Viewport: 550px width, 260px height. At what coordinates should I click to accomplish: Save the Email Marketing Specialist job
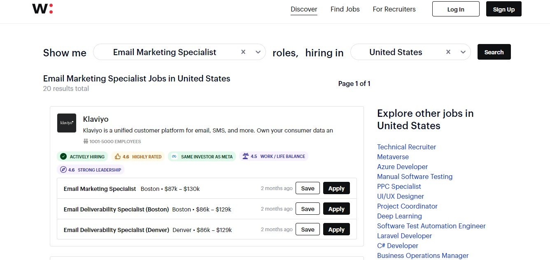coord(308,188)
